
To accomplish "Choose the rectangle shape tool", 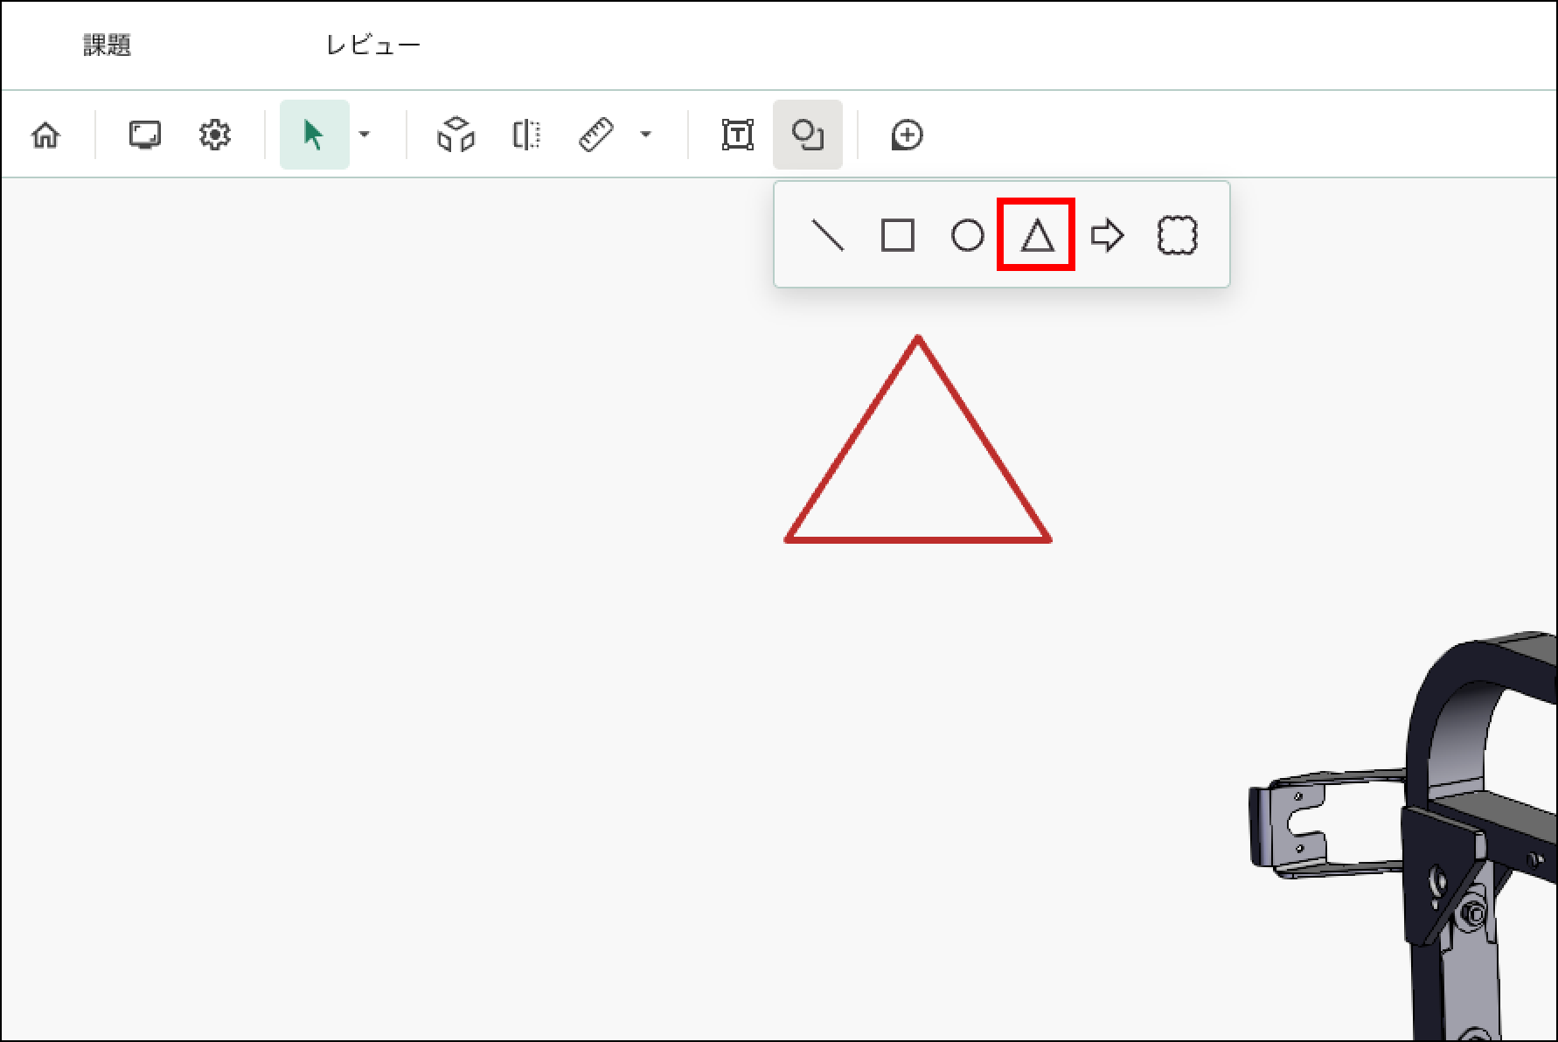I will (898, 235).
